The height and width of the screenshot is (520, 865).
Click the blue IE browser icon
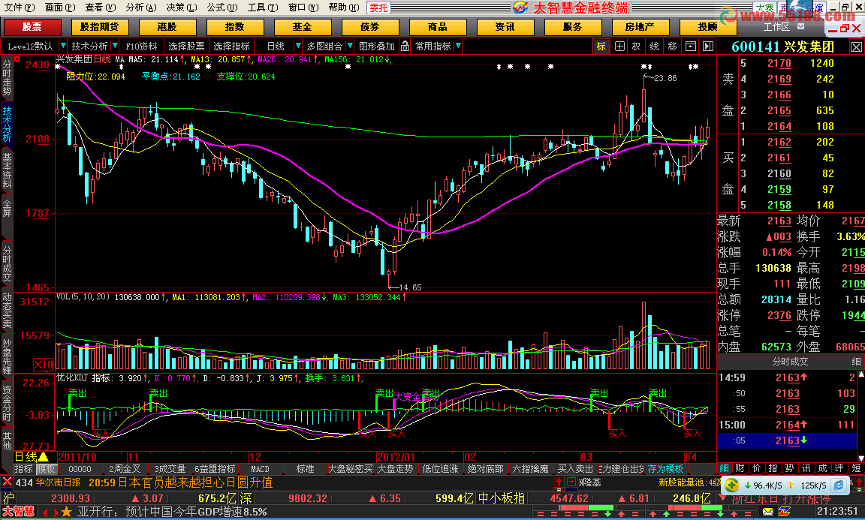click(x=839, y=485)
